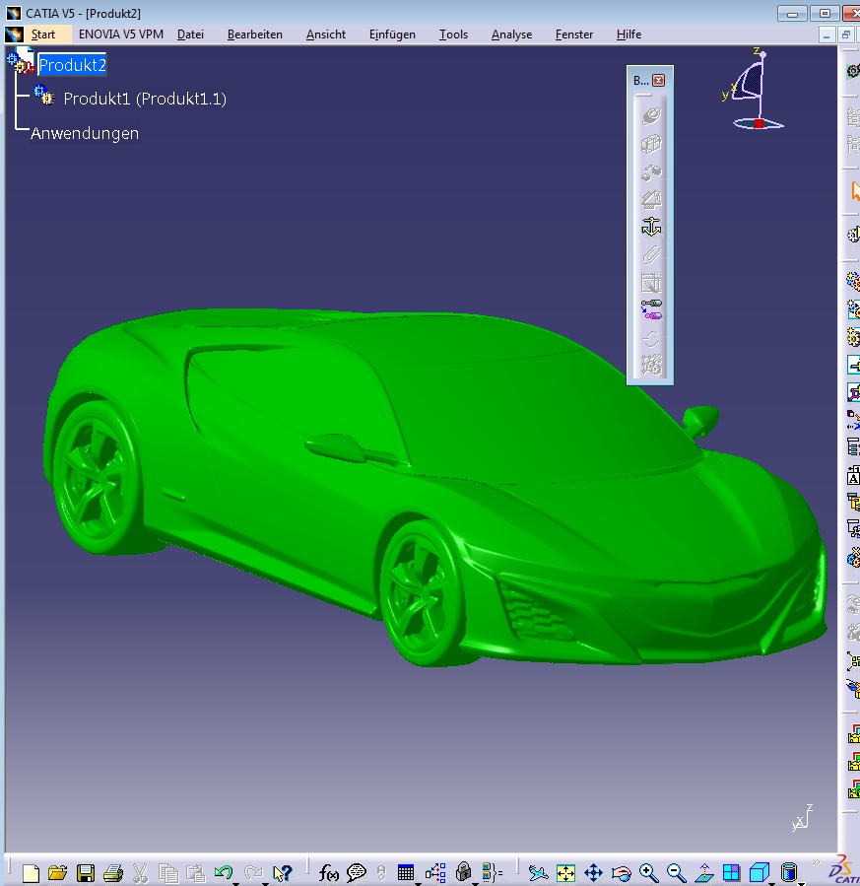The height and width of the screenshot is (886, 860).
Task: Click the Shading view mode cylinder icon
Action: (789, 872)
